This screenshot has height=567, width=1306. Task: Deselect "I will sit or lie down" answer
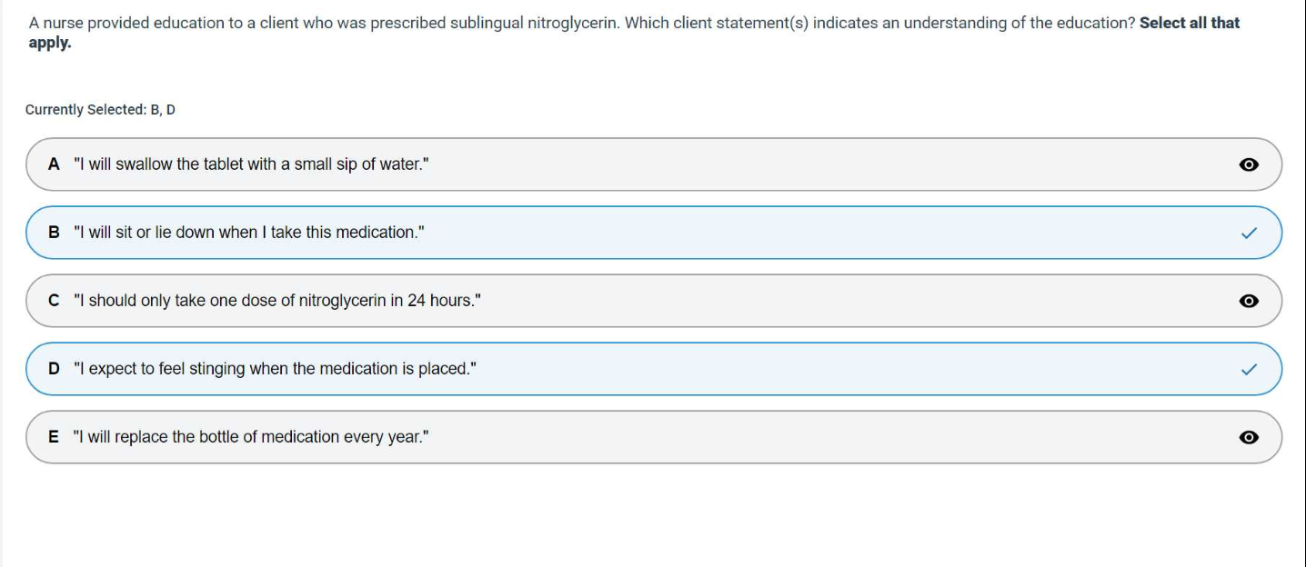pos(248,233)
